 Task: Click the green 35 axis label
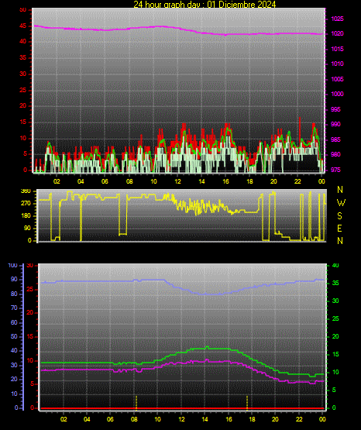pos(335,284)
